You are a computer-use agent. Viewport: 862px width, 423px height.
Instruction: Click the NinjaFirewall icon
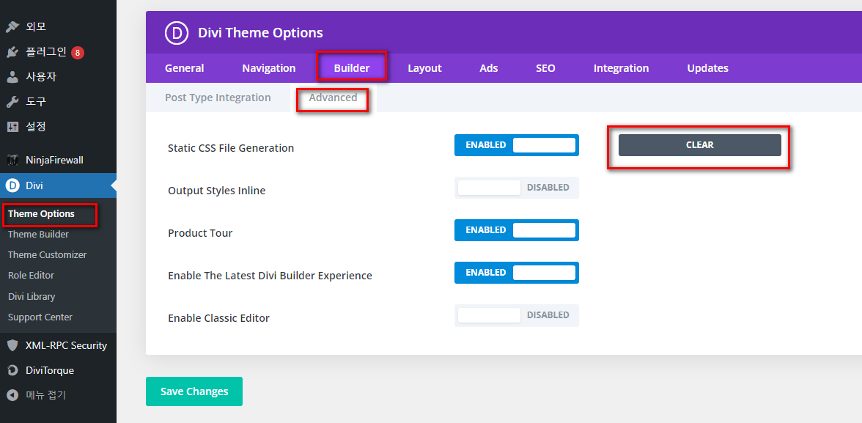click(12, 161)
